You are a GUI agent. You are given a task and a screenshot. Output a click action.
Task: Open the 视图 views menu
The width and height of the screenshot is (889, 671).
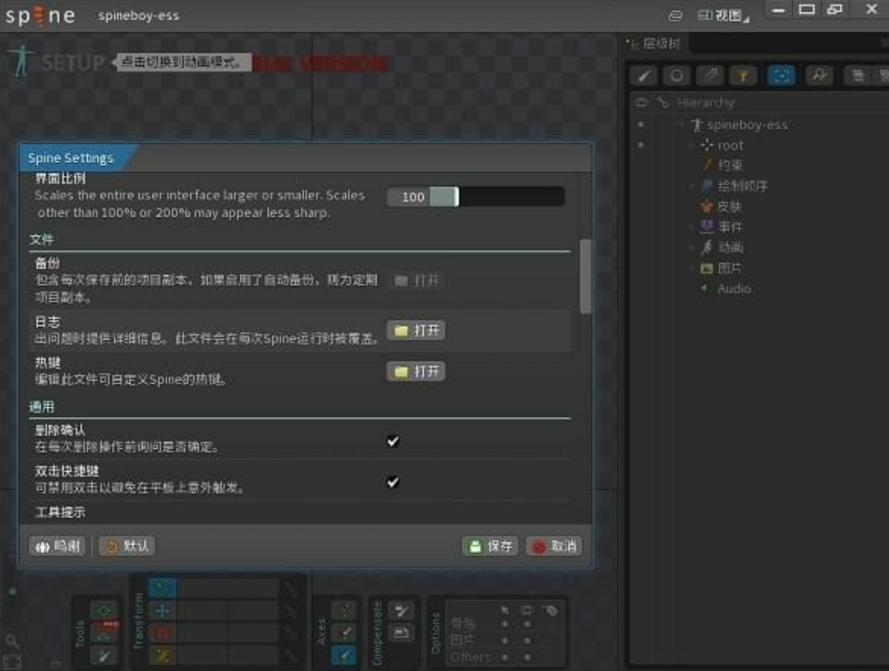(723, 16)
